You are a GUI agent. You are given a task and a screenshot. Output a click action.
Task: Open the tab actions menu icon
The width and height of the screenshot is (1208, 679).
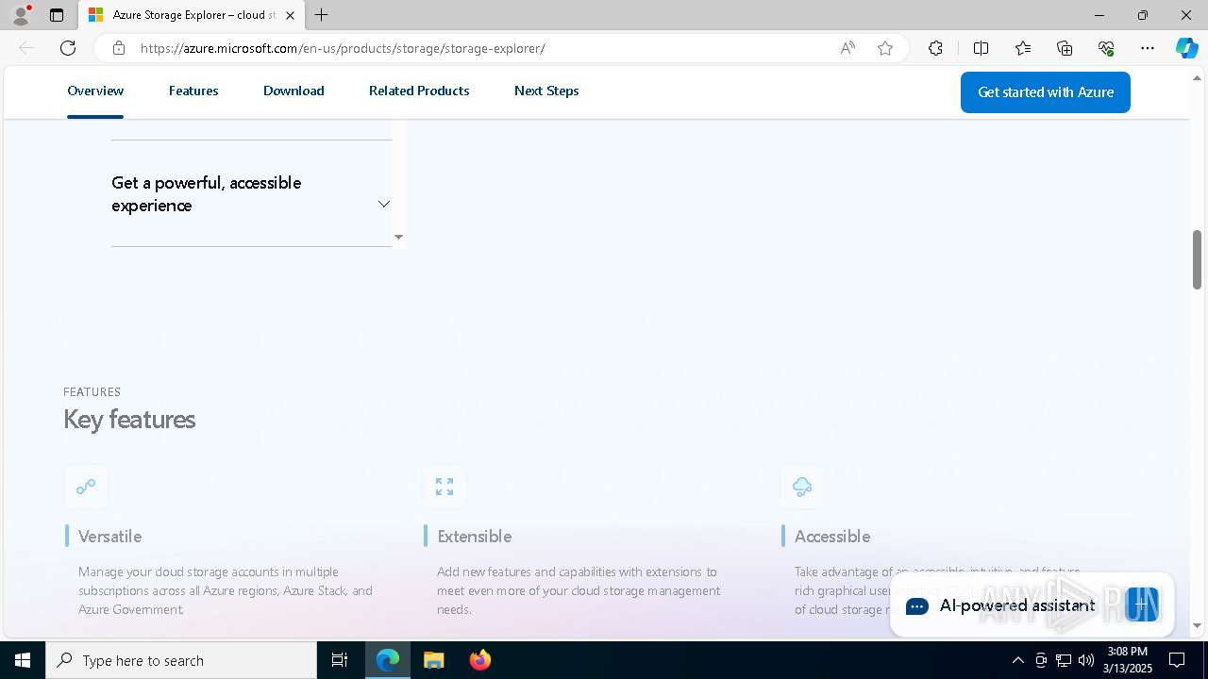(57, 15)
